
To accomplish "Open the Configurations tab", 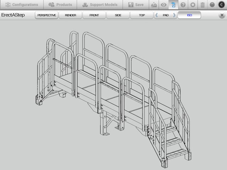I will (x=22, y=5).
